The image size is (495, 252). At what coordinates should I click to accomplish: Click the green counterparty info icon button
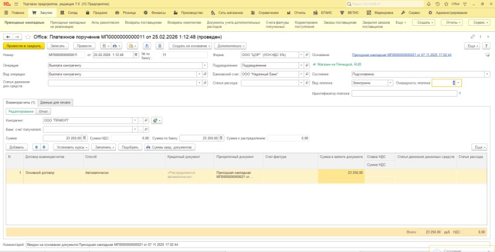click(x=157, y=121)
